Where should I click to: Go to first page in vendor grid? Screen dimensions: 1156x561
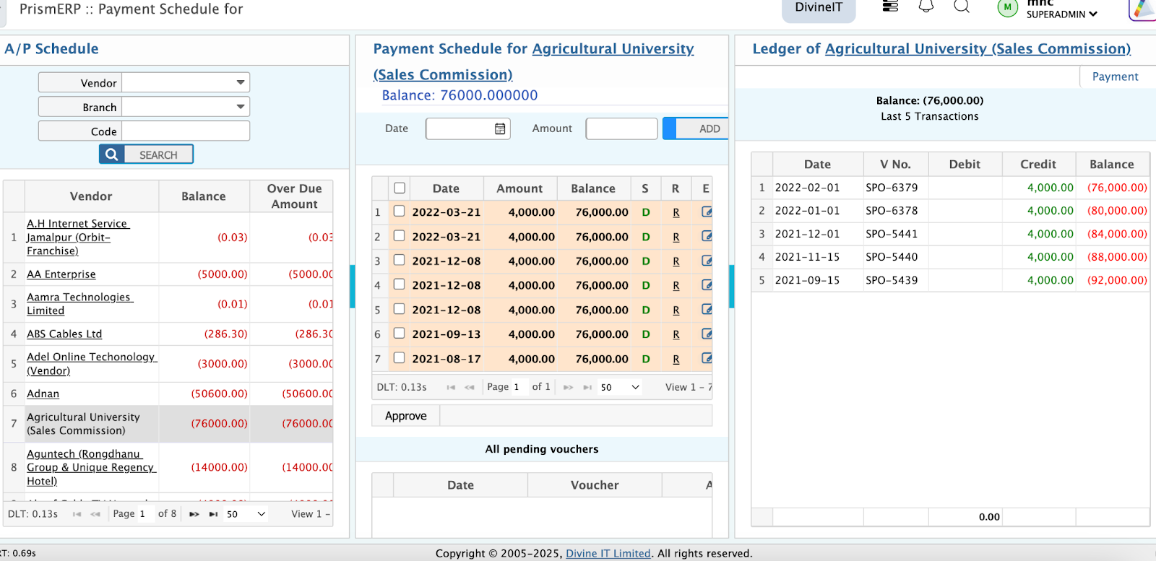coord(77,514)
